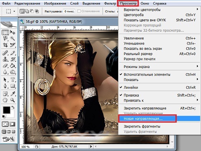
Task: Select the Zoom magnifier tool
Action: click(13, 100)
